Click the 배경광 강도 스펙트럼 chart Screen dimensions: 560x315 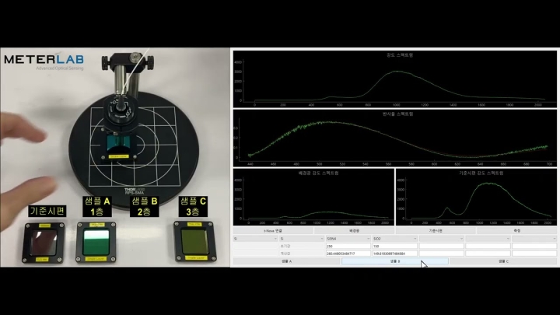(313, 197)
